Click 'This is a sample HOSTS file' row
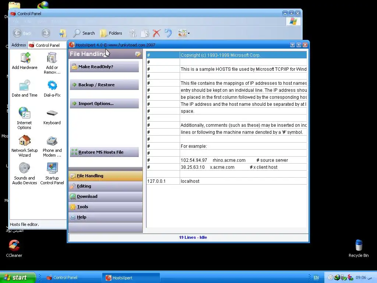 (226, 69)
